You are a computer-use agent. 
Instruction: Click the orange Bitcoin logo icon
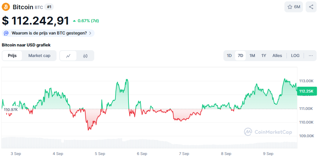tap(6, 7)
